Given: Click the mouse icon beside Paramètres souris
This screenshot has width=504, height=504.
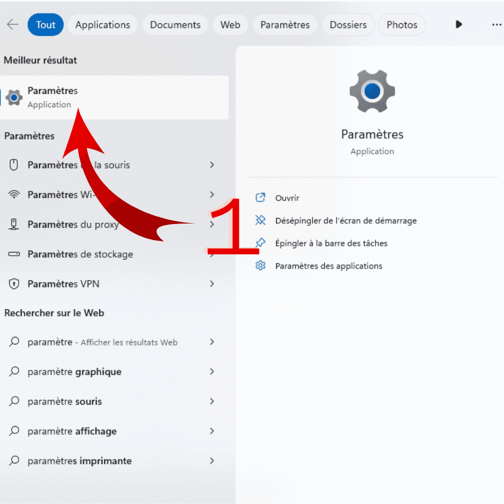Looking at the screenshot, I should click(14, 165).
